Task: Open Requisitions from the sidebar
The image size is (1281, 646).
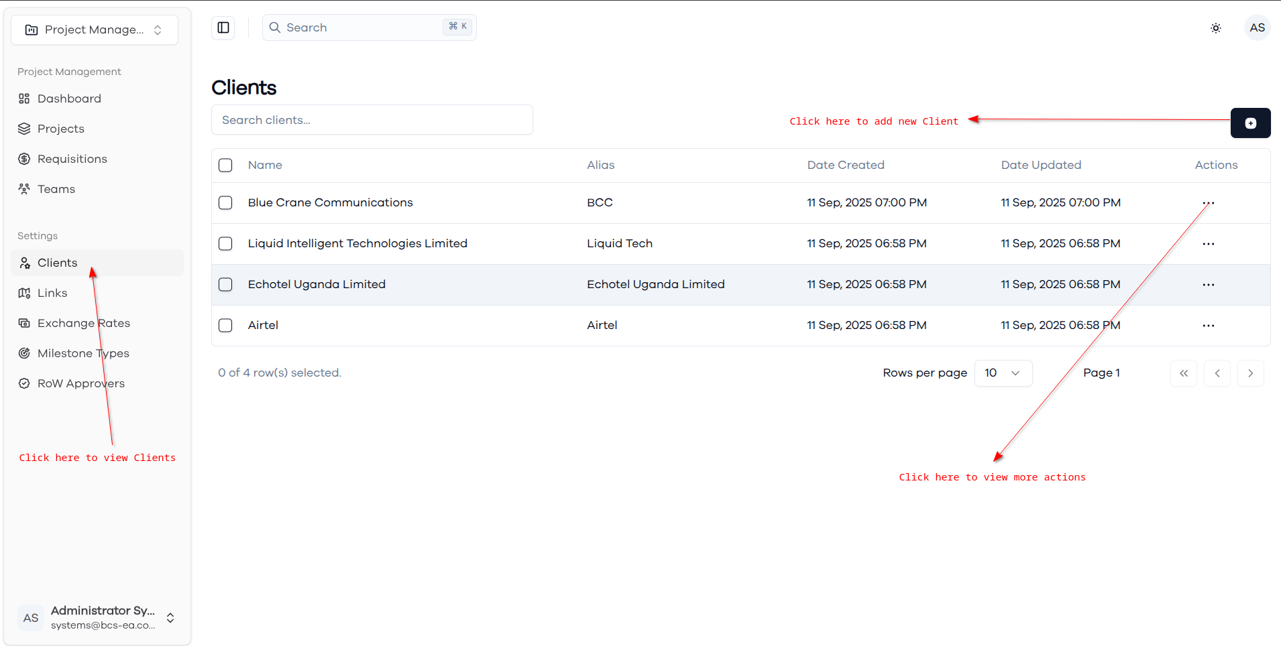Action: [97, 159]
